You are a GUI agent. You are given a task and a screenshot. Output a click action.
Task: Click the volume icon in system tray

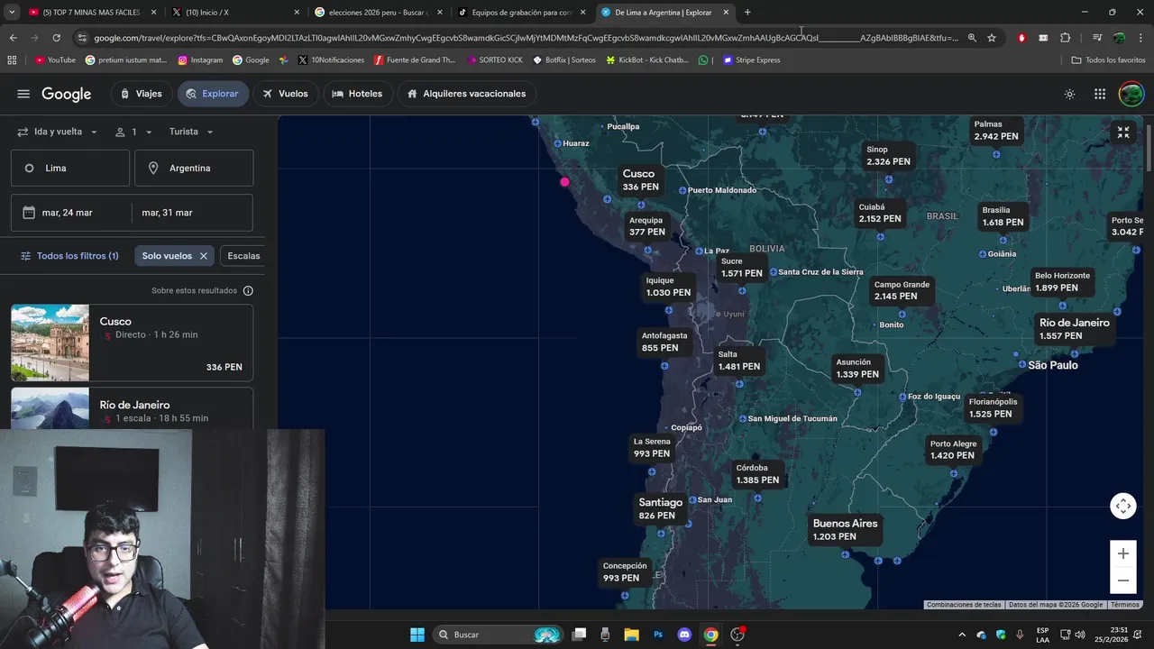[x=1080, y=635]
